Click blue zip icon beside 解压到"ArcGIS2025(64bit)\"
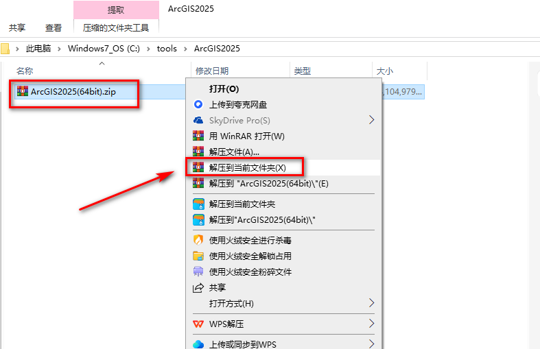The width and height of the screenshot is (540, 349). tap(198, 220)
